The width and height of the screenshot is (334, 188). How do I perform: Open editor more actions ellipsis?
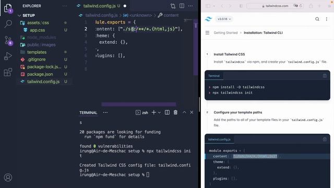pyautogui.click(x=190, y=6)
